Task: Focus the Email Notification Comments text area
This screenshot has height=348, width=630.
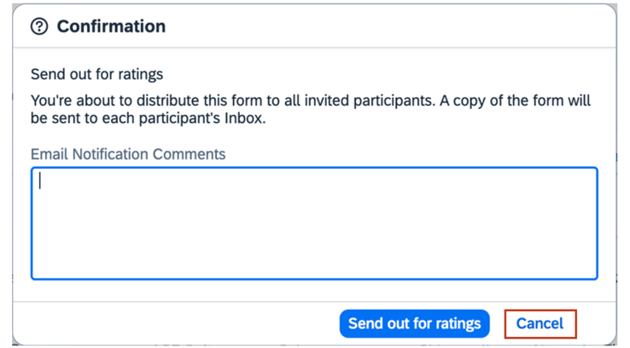Action: pyautogui.click(x=314, y=223)
